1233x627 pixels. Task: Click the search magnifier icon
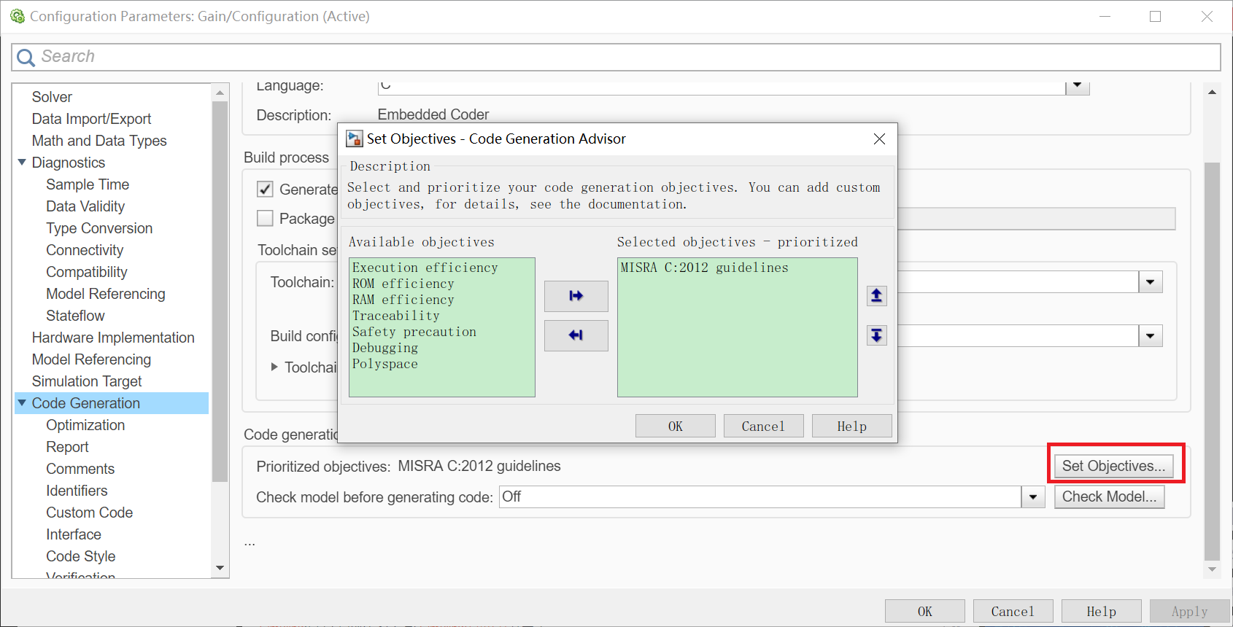coord(26,57)
